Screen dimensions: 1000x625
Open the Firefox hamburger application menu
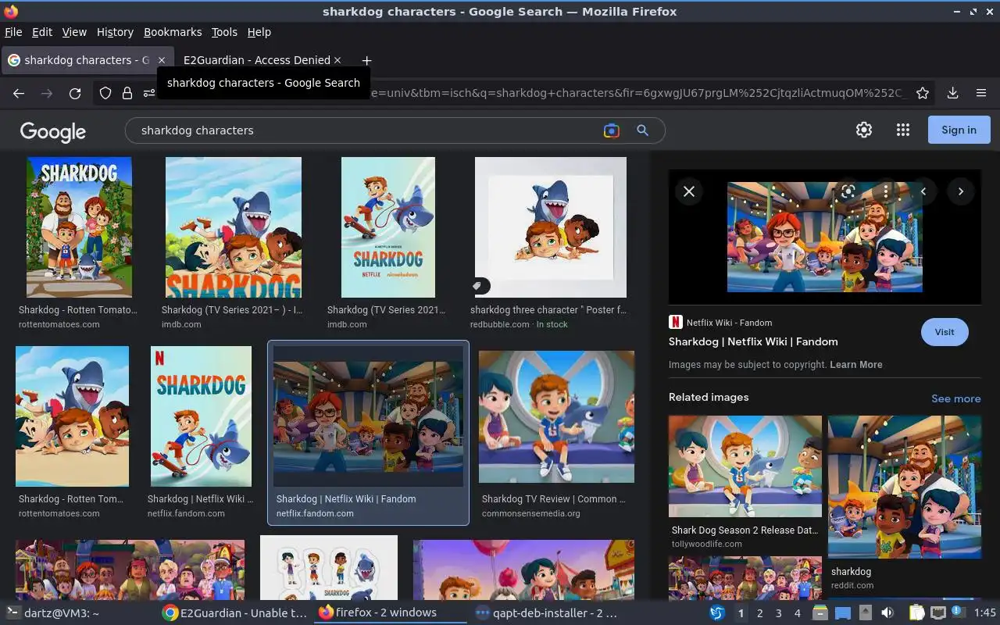tap(981, 93)
